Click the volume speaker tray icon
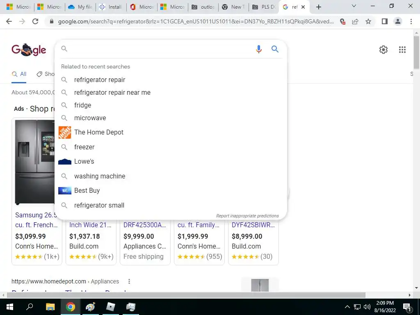420x315 pixels. coord(367,307)
